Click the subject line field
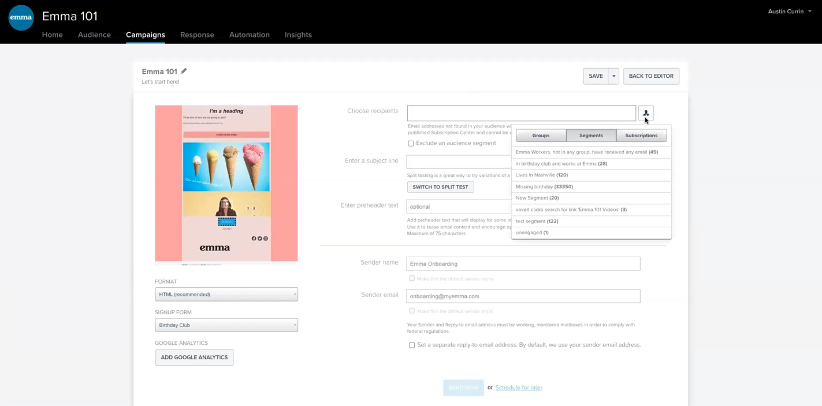822x406 pixels. click(459, 161)
